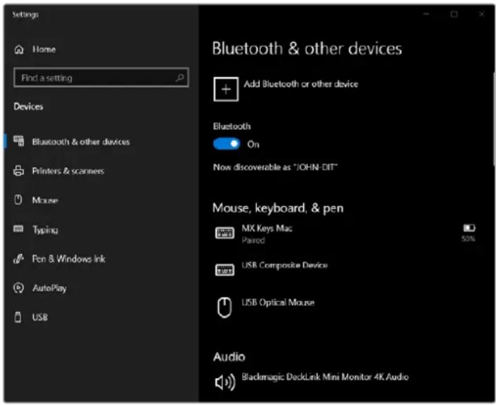Click the USB Composite Device keyboard icon
Viewport: 496px width, 405px height.
point(225,270)
